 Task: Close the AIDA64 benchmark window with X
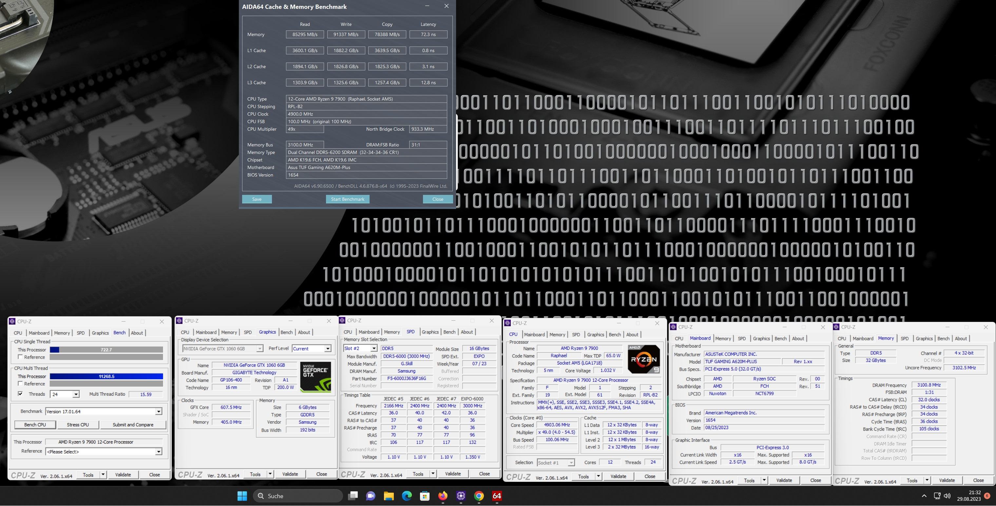[x=446, y=6]
